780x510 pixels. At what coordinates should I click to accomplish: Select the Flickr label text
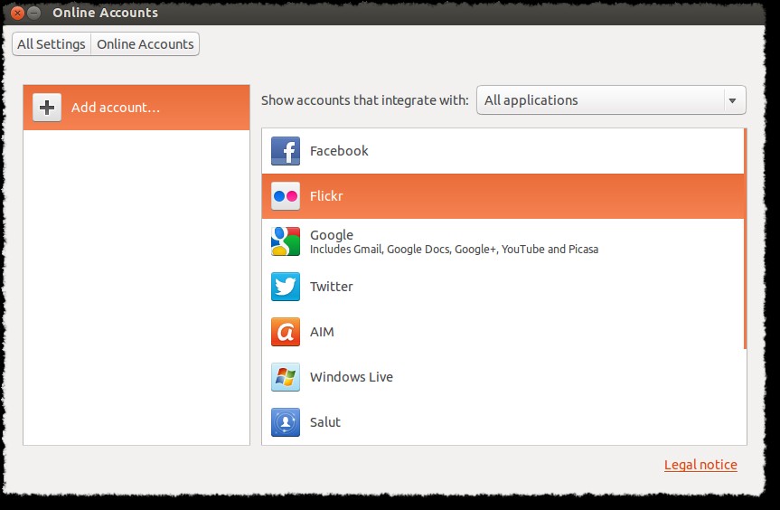point(326,196)
